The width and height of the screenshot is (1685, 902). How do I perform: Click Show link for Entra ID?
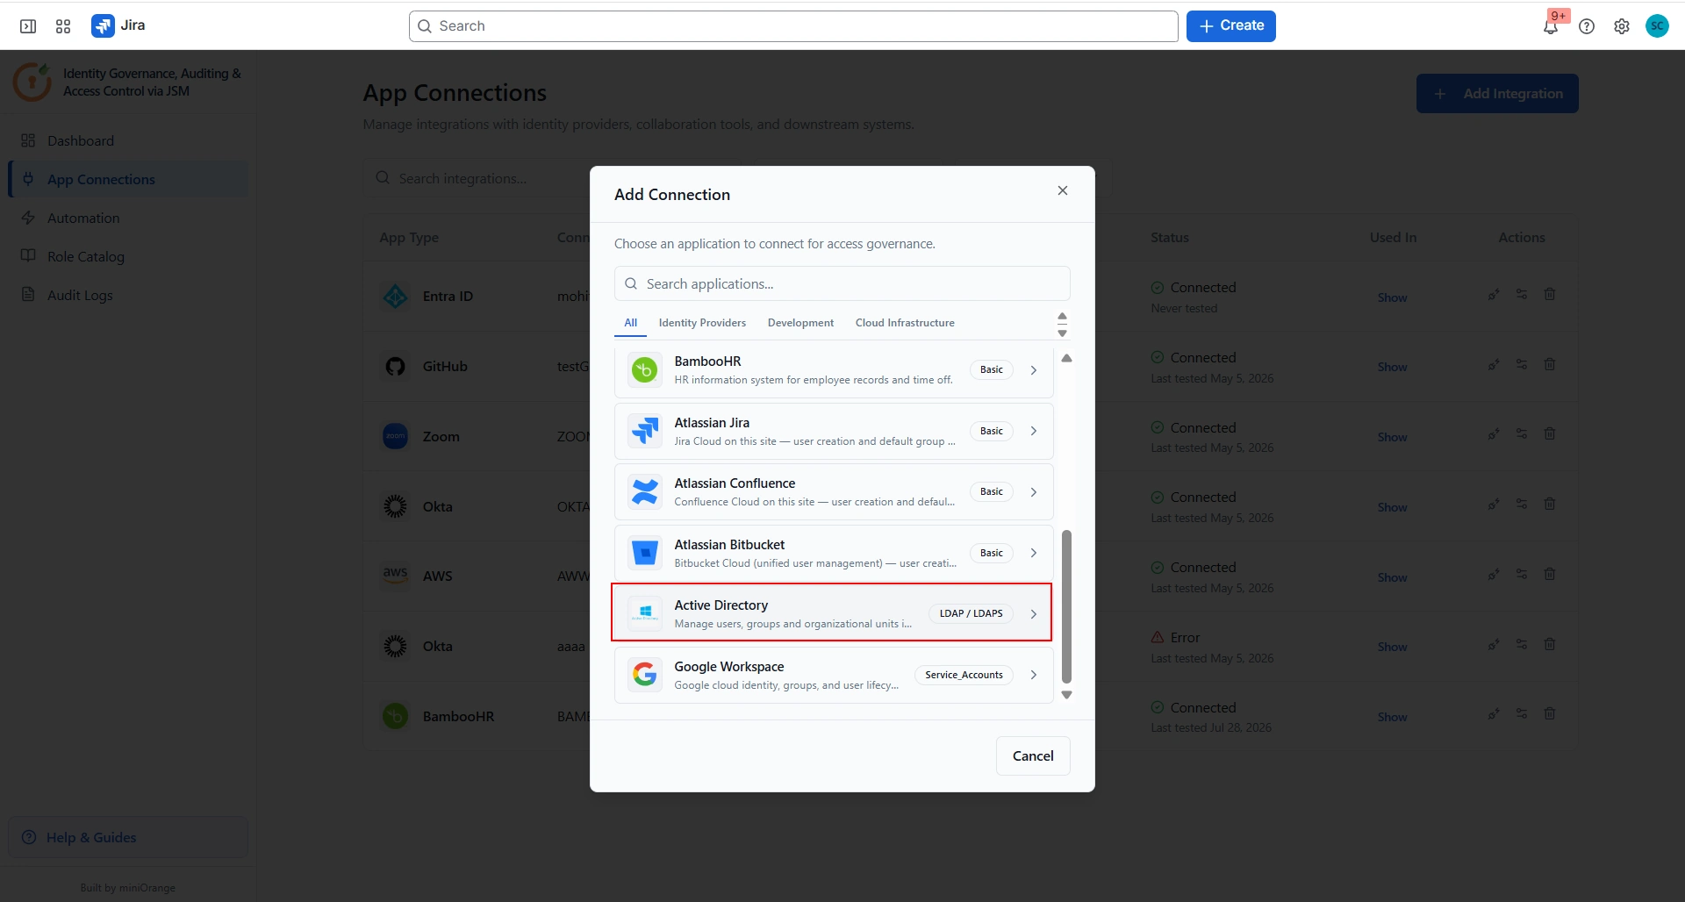(x=1392, y=297)
